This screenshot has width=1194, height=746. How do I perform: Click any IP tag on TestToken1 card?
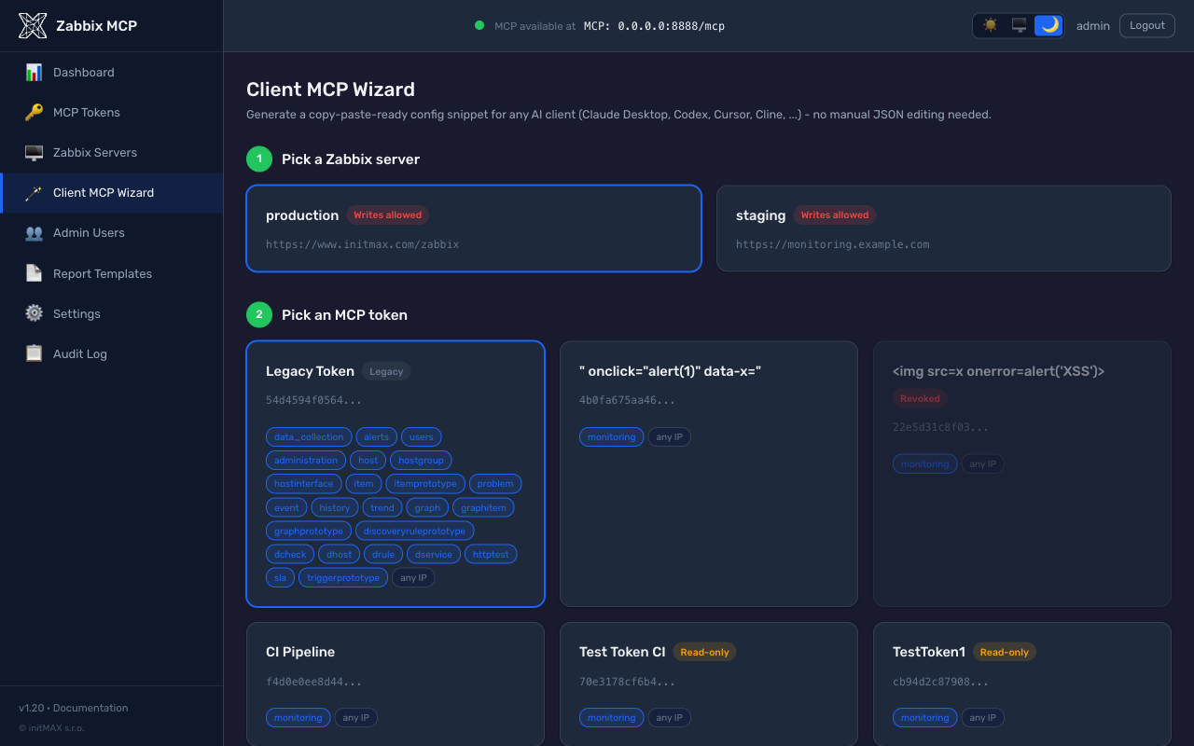[983, 718]
